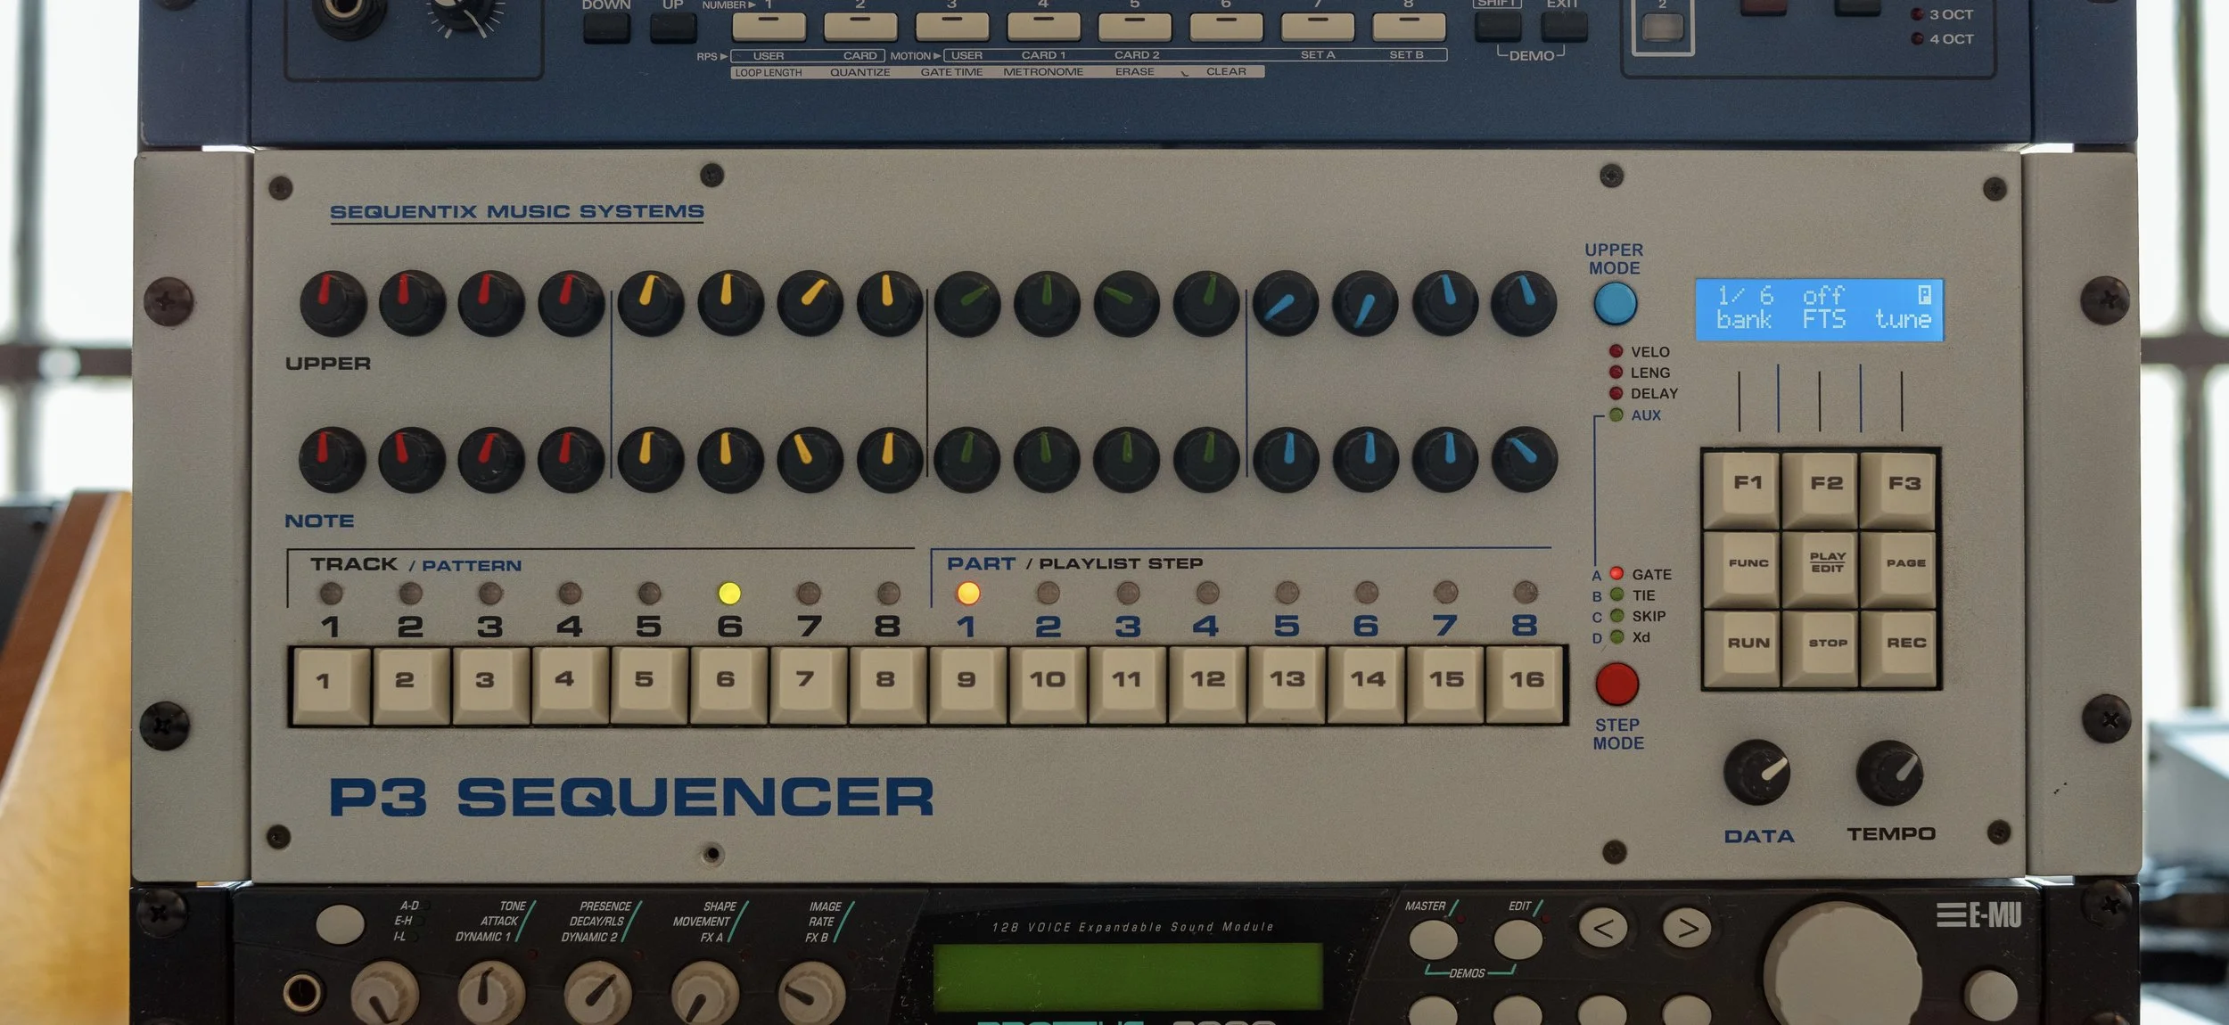Tap the red VELO LED
The height and width of the screenshot is (1025, 2229).
(1616, 351)
